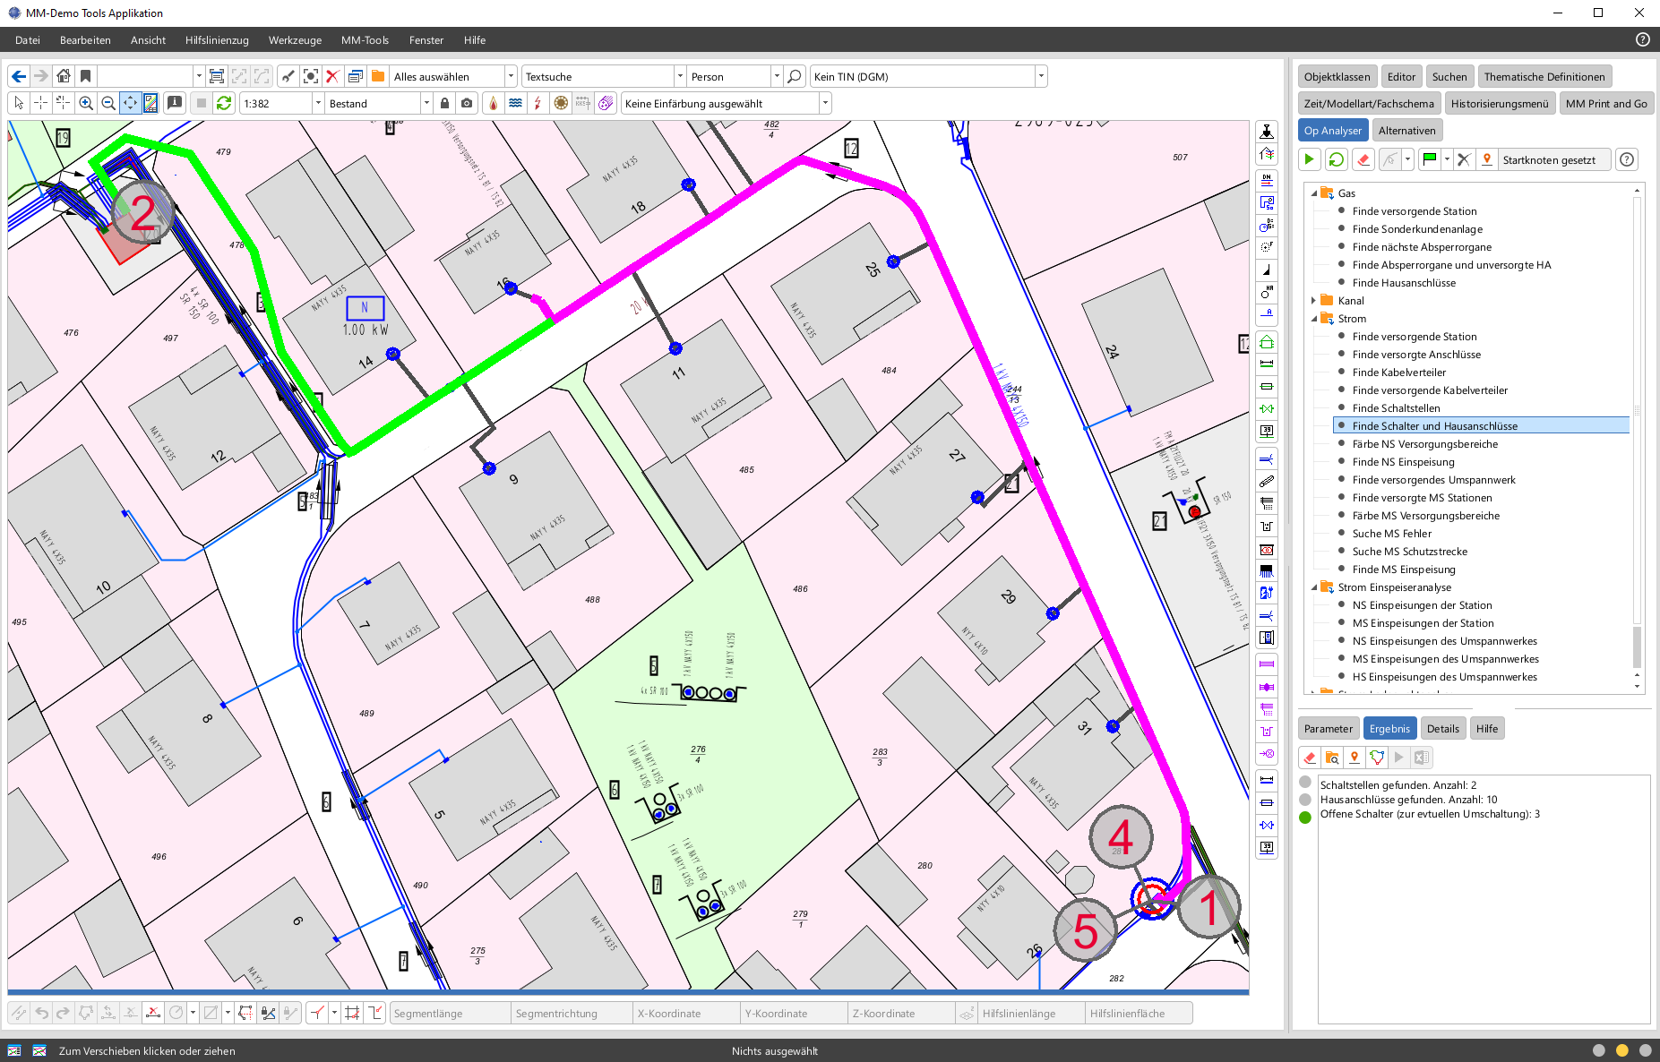Toggle the lock-edit icon in bottom toolbar
This screenshot has height=1062, width=1660.
(268, 1013)
